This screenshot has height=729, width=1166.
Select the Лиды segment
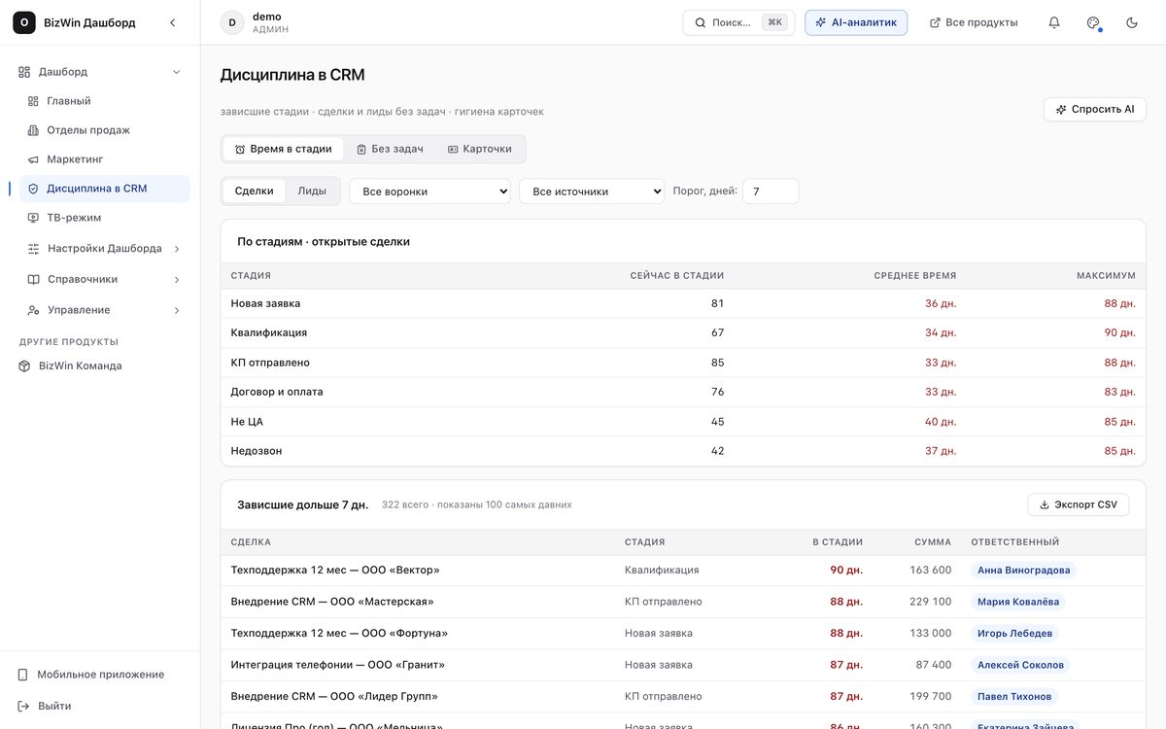pyautogui.click(x=312, y=191)
